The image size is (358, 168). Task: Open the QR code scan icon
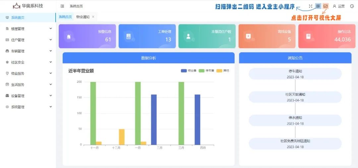tap(318, 6)
